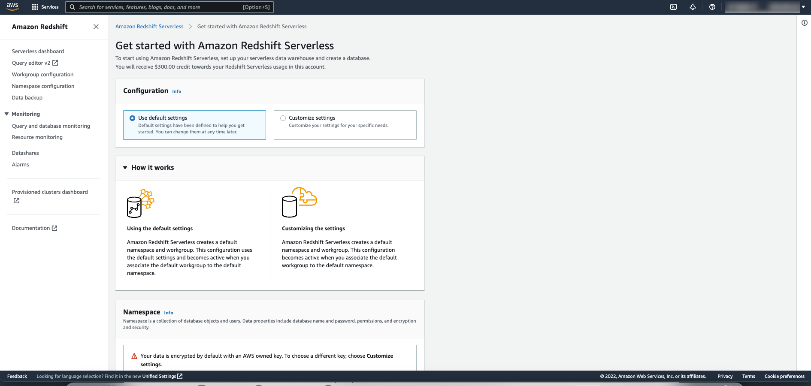The width and height of the screenshot is (811, 386).
Task: Open the Services grid menu
Action: [35, 7]
